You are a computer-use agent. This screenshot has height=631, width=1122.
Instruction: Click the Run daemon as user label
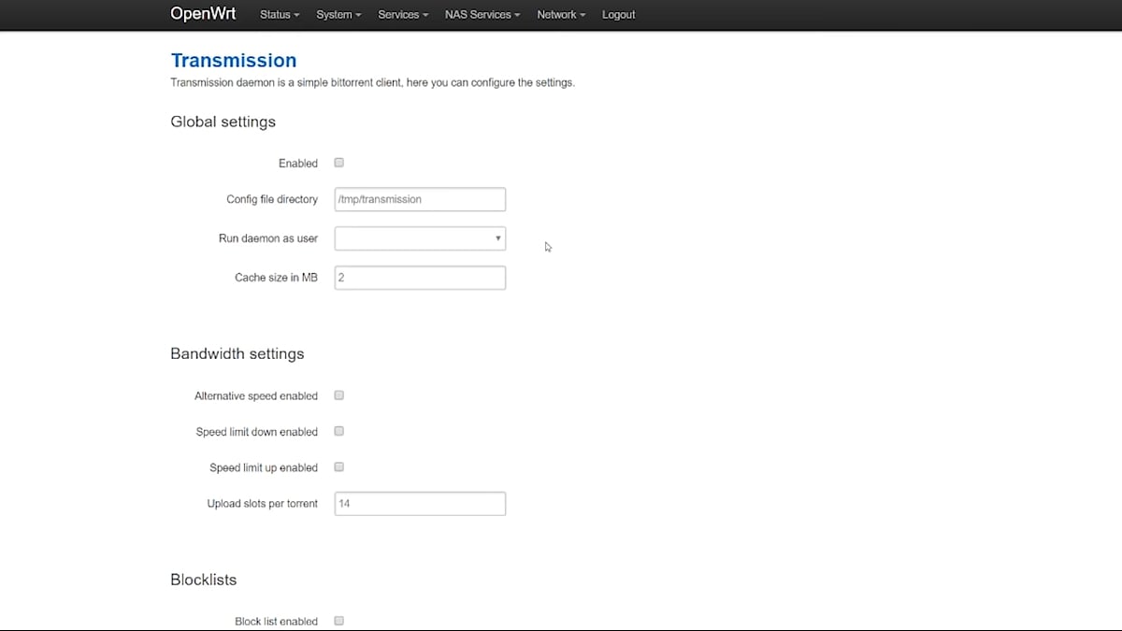point(268,238)
